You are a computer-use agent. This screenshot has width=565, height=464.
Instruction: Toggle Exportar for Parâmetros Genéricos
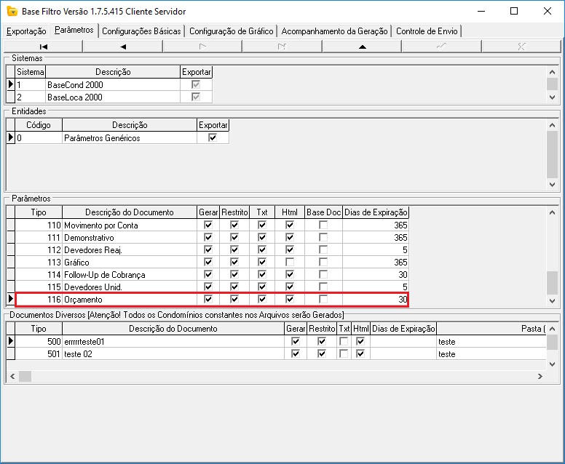(213, 137)
